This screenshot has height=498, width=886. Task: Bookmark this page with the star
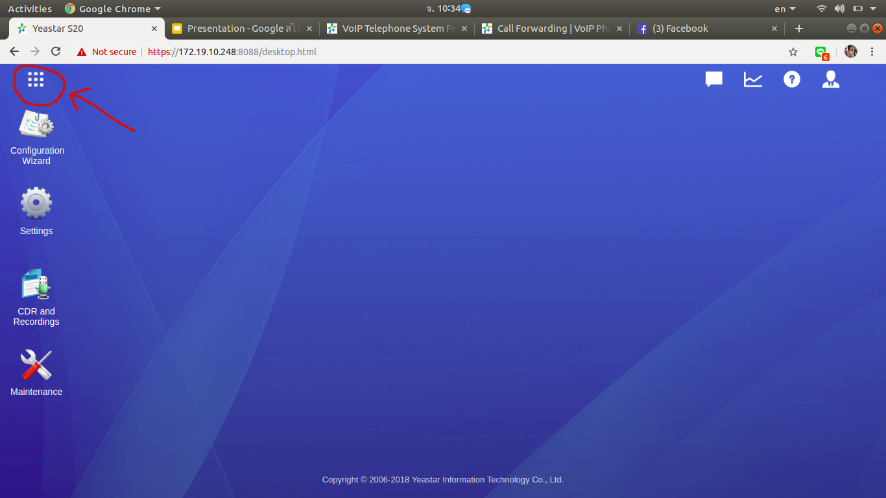pos(793,52)
